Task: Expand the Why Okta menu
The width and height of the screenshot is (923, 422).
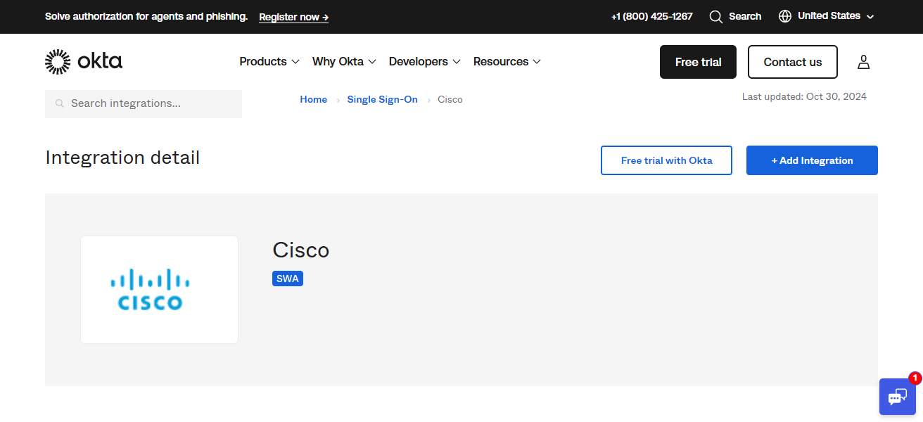Action: tap(344, 62)
